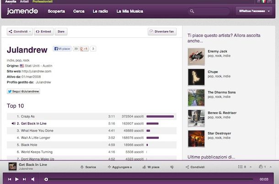This screenshot has width=279, height=184.
Task: Expand the Condividi dropdown at top
Action: coord(20,32)
